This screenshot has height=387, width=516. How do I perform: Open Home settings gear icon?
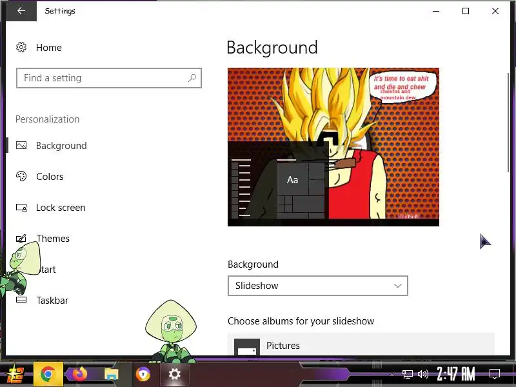(x=21, y=47)
